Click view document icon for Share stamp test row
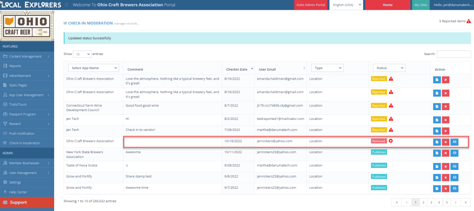The height and width of the screenshot is (211, 474). pos(437,177)
